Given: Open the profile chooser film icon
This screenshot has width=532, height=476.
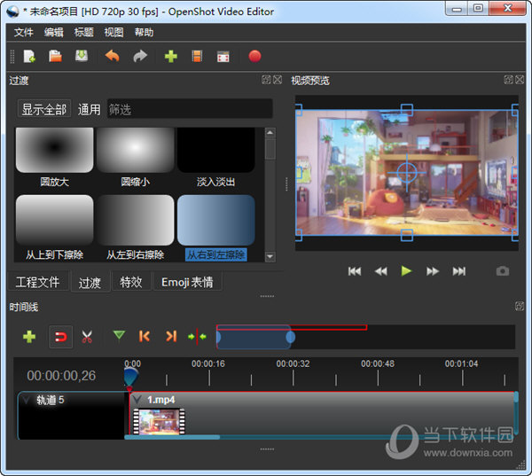Looking at the screenshot, I should 197,56.
